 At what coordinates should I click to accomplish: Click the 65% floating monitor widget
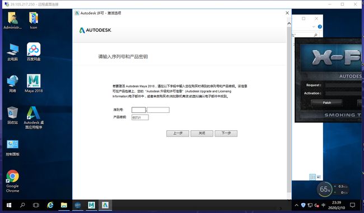[325, 190]
